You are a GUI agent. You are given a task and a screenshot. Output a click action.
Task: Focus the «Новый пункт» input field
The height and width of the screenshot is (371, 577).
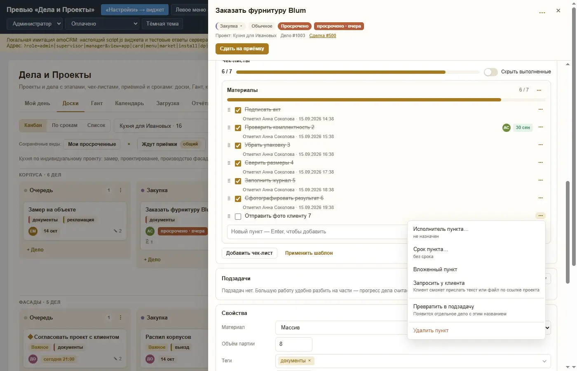coord(317,232)
